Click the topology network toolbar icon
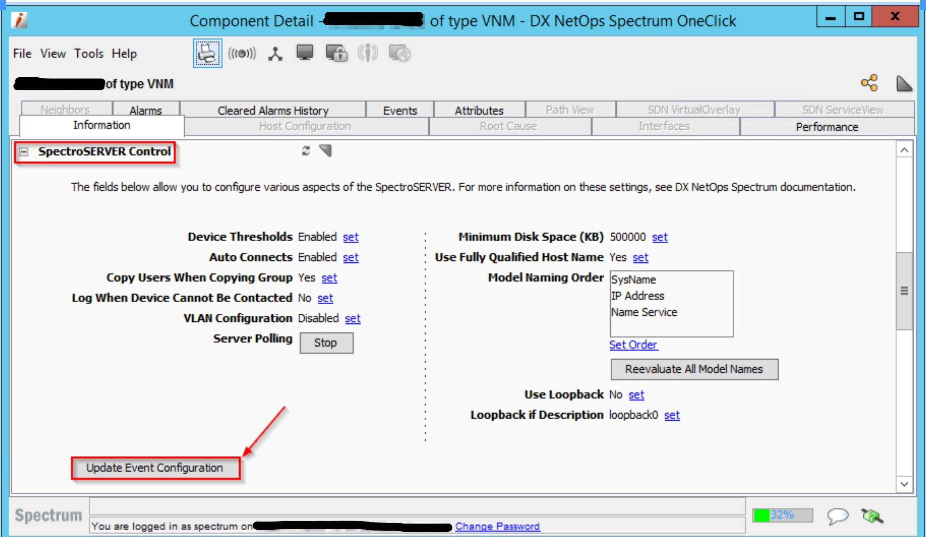This screenshot has height=537, width=926. point(275,53)
